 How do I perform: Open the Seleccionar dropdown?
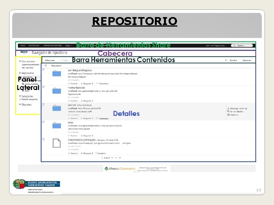click(50, 60)
